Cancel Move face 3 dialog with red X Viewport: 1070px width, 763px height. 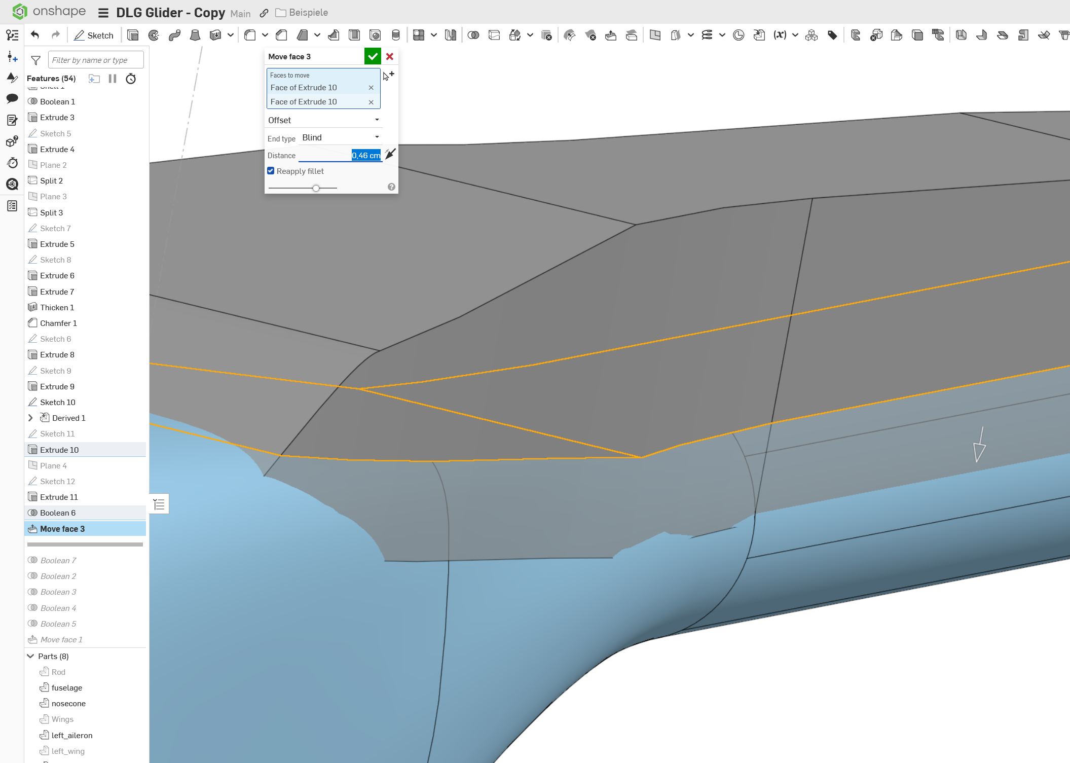[390, 56]
